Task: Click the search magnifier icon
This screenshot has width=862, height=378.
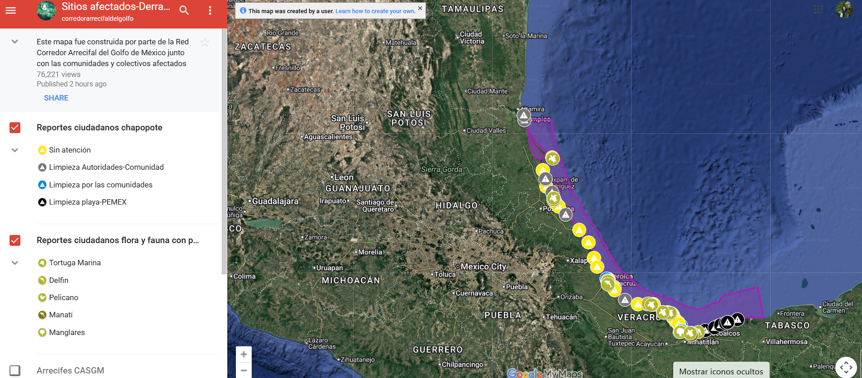Action: 184,10
